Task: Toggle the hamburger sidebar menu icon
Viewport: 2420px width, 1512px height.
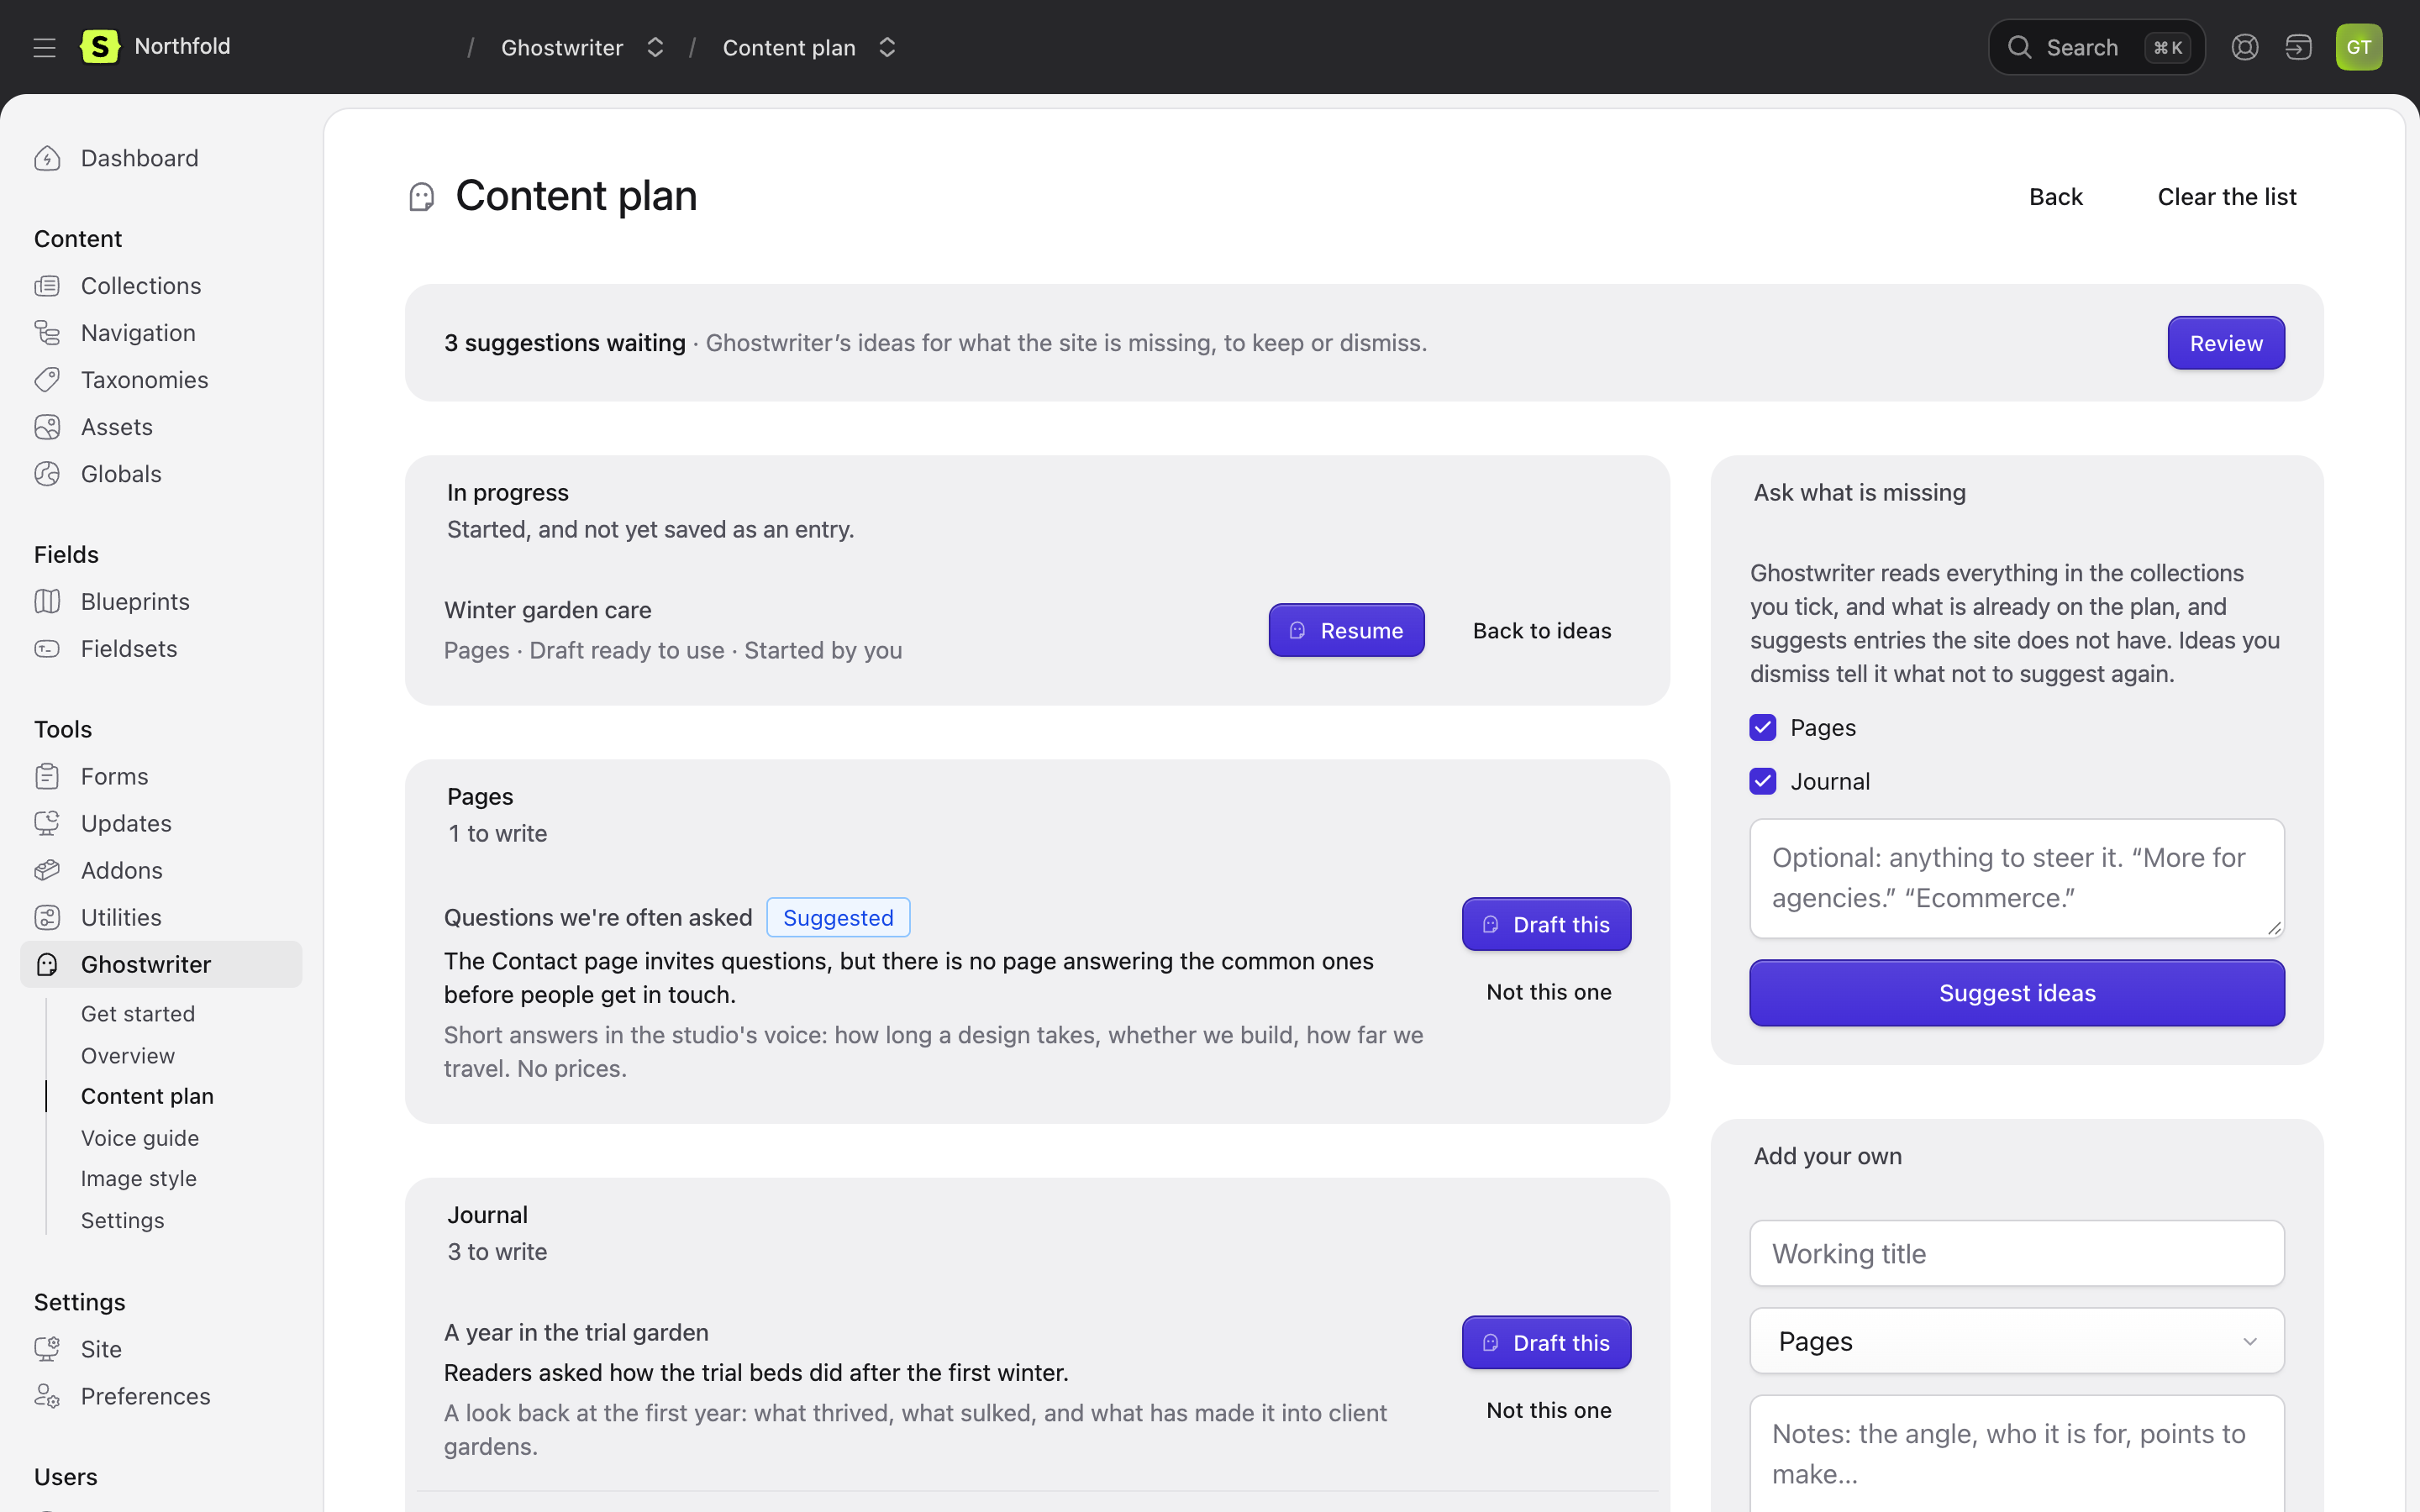Action: point(44,47)
